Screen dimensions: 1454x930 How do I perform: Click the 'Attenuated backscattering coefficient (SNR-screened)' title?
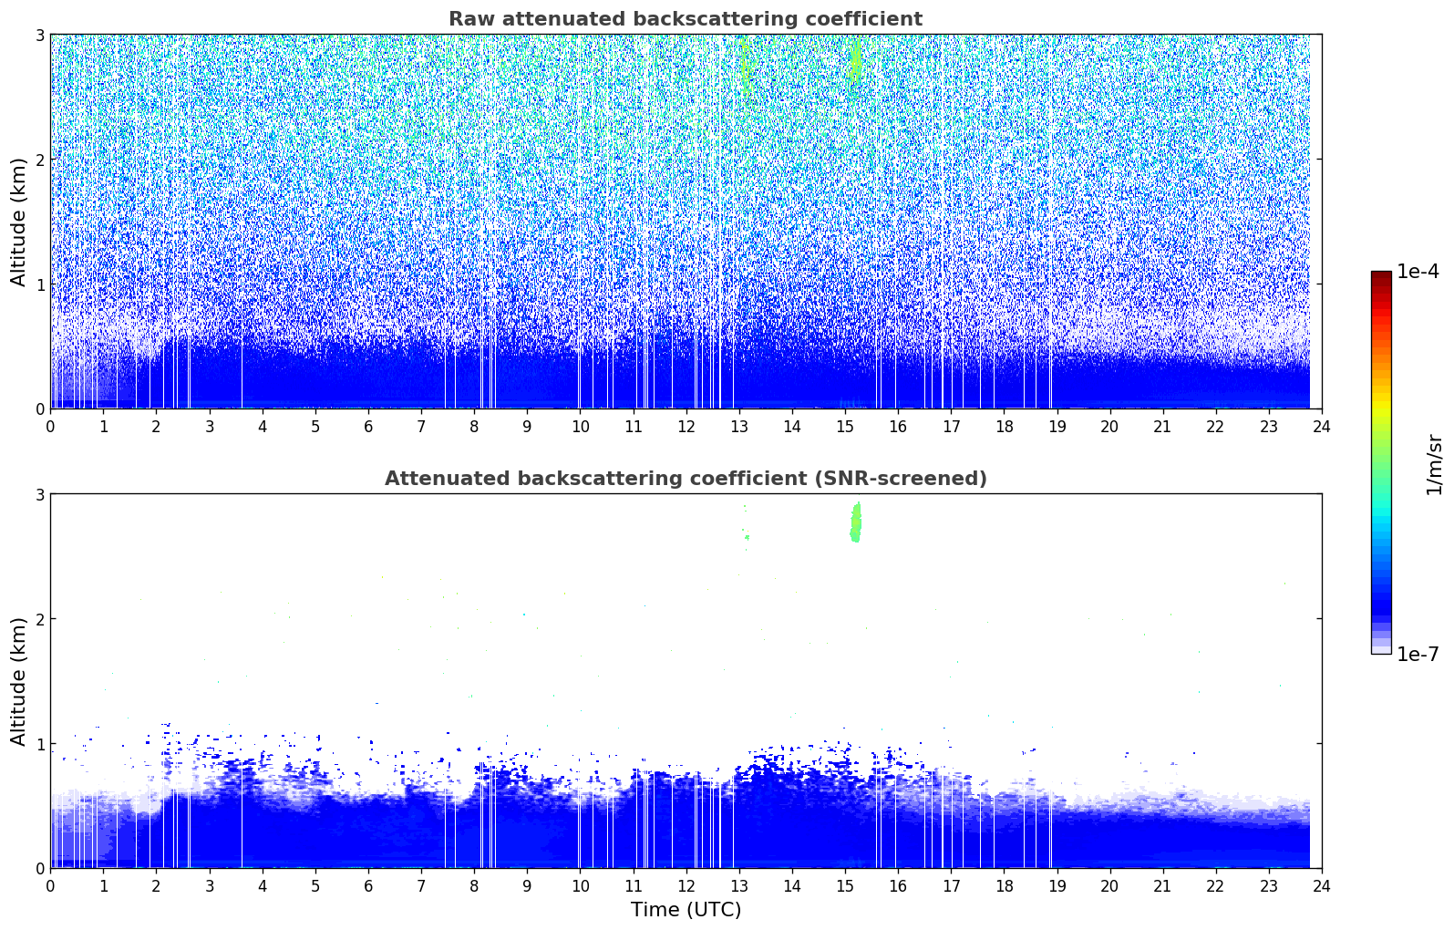pyautogui.click(x=685, y=479)
